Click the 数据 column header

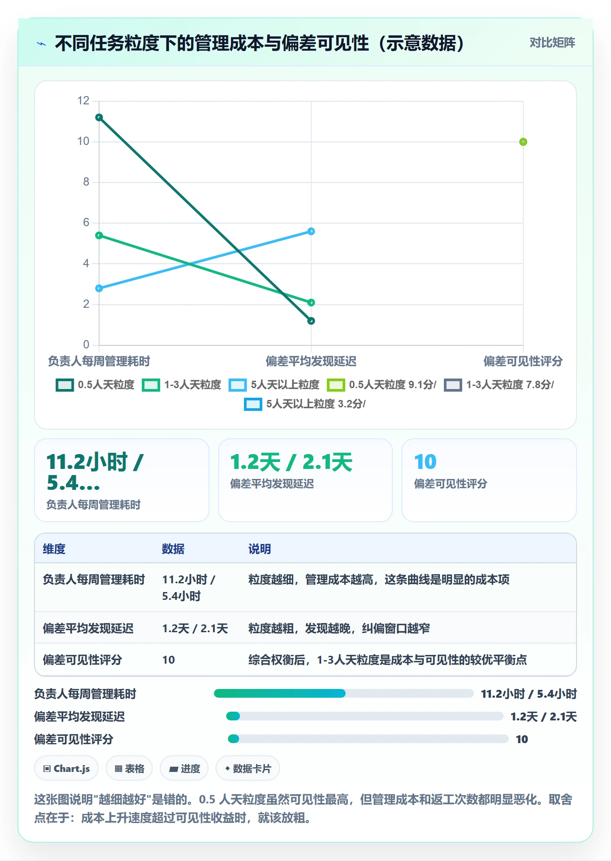(x=173, y=549)
